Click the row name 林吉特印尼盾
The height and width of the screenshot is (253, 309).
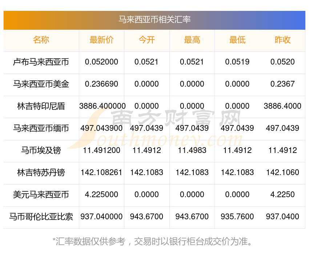(x=41, y=106)
